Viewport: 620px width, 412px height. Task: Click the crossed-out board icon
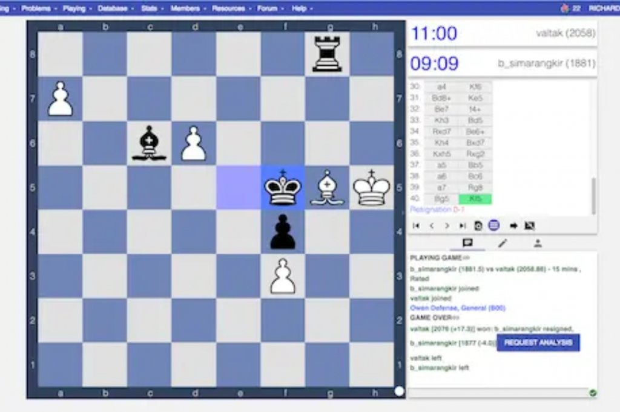click(530, 226)
